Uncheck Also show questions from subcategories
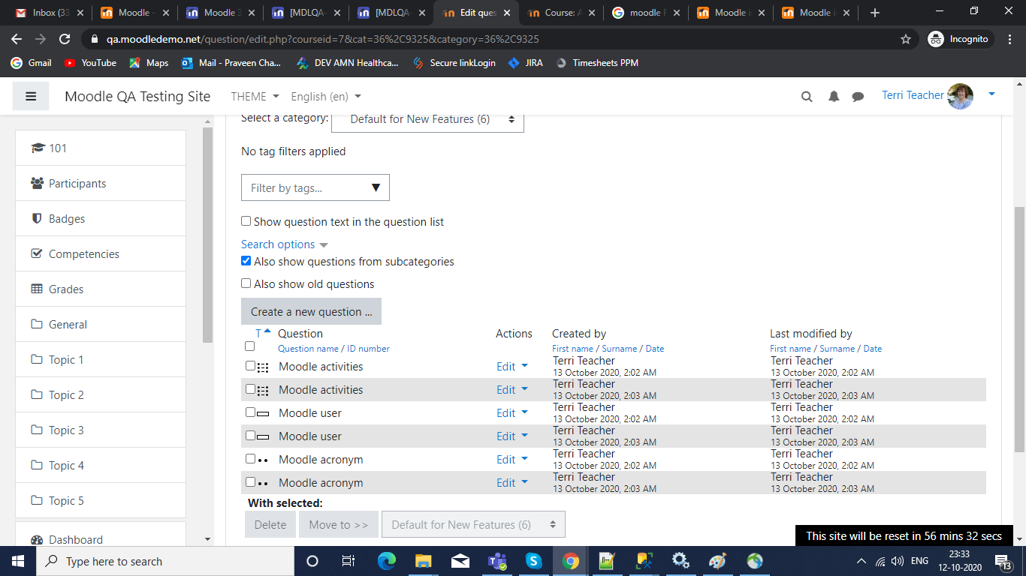This screenshot has width=1026, height=576. click(246, 261)
